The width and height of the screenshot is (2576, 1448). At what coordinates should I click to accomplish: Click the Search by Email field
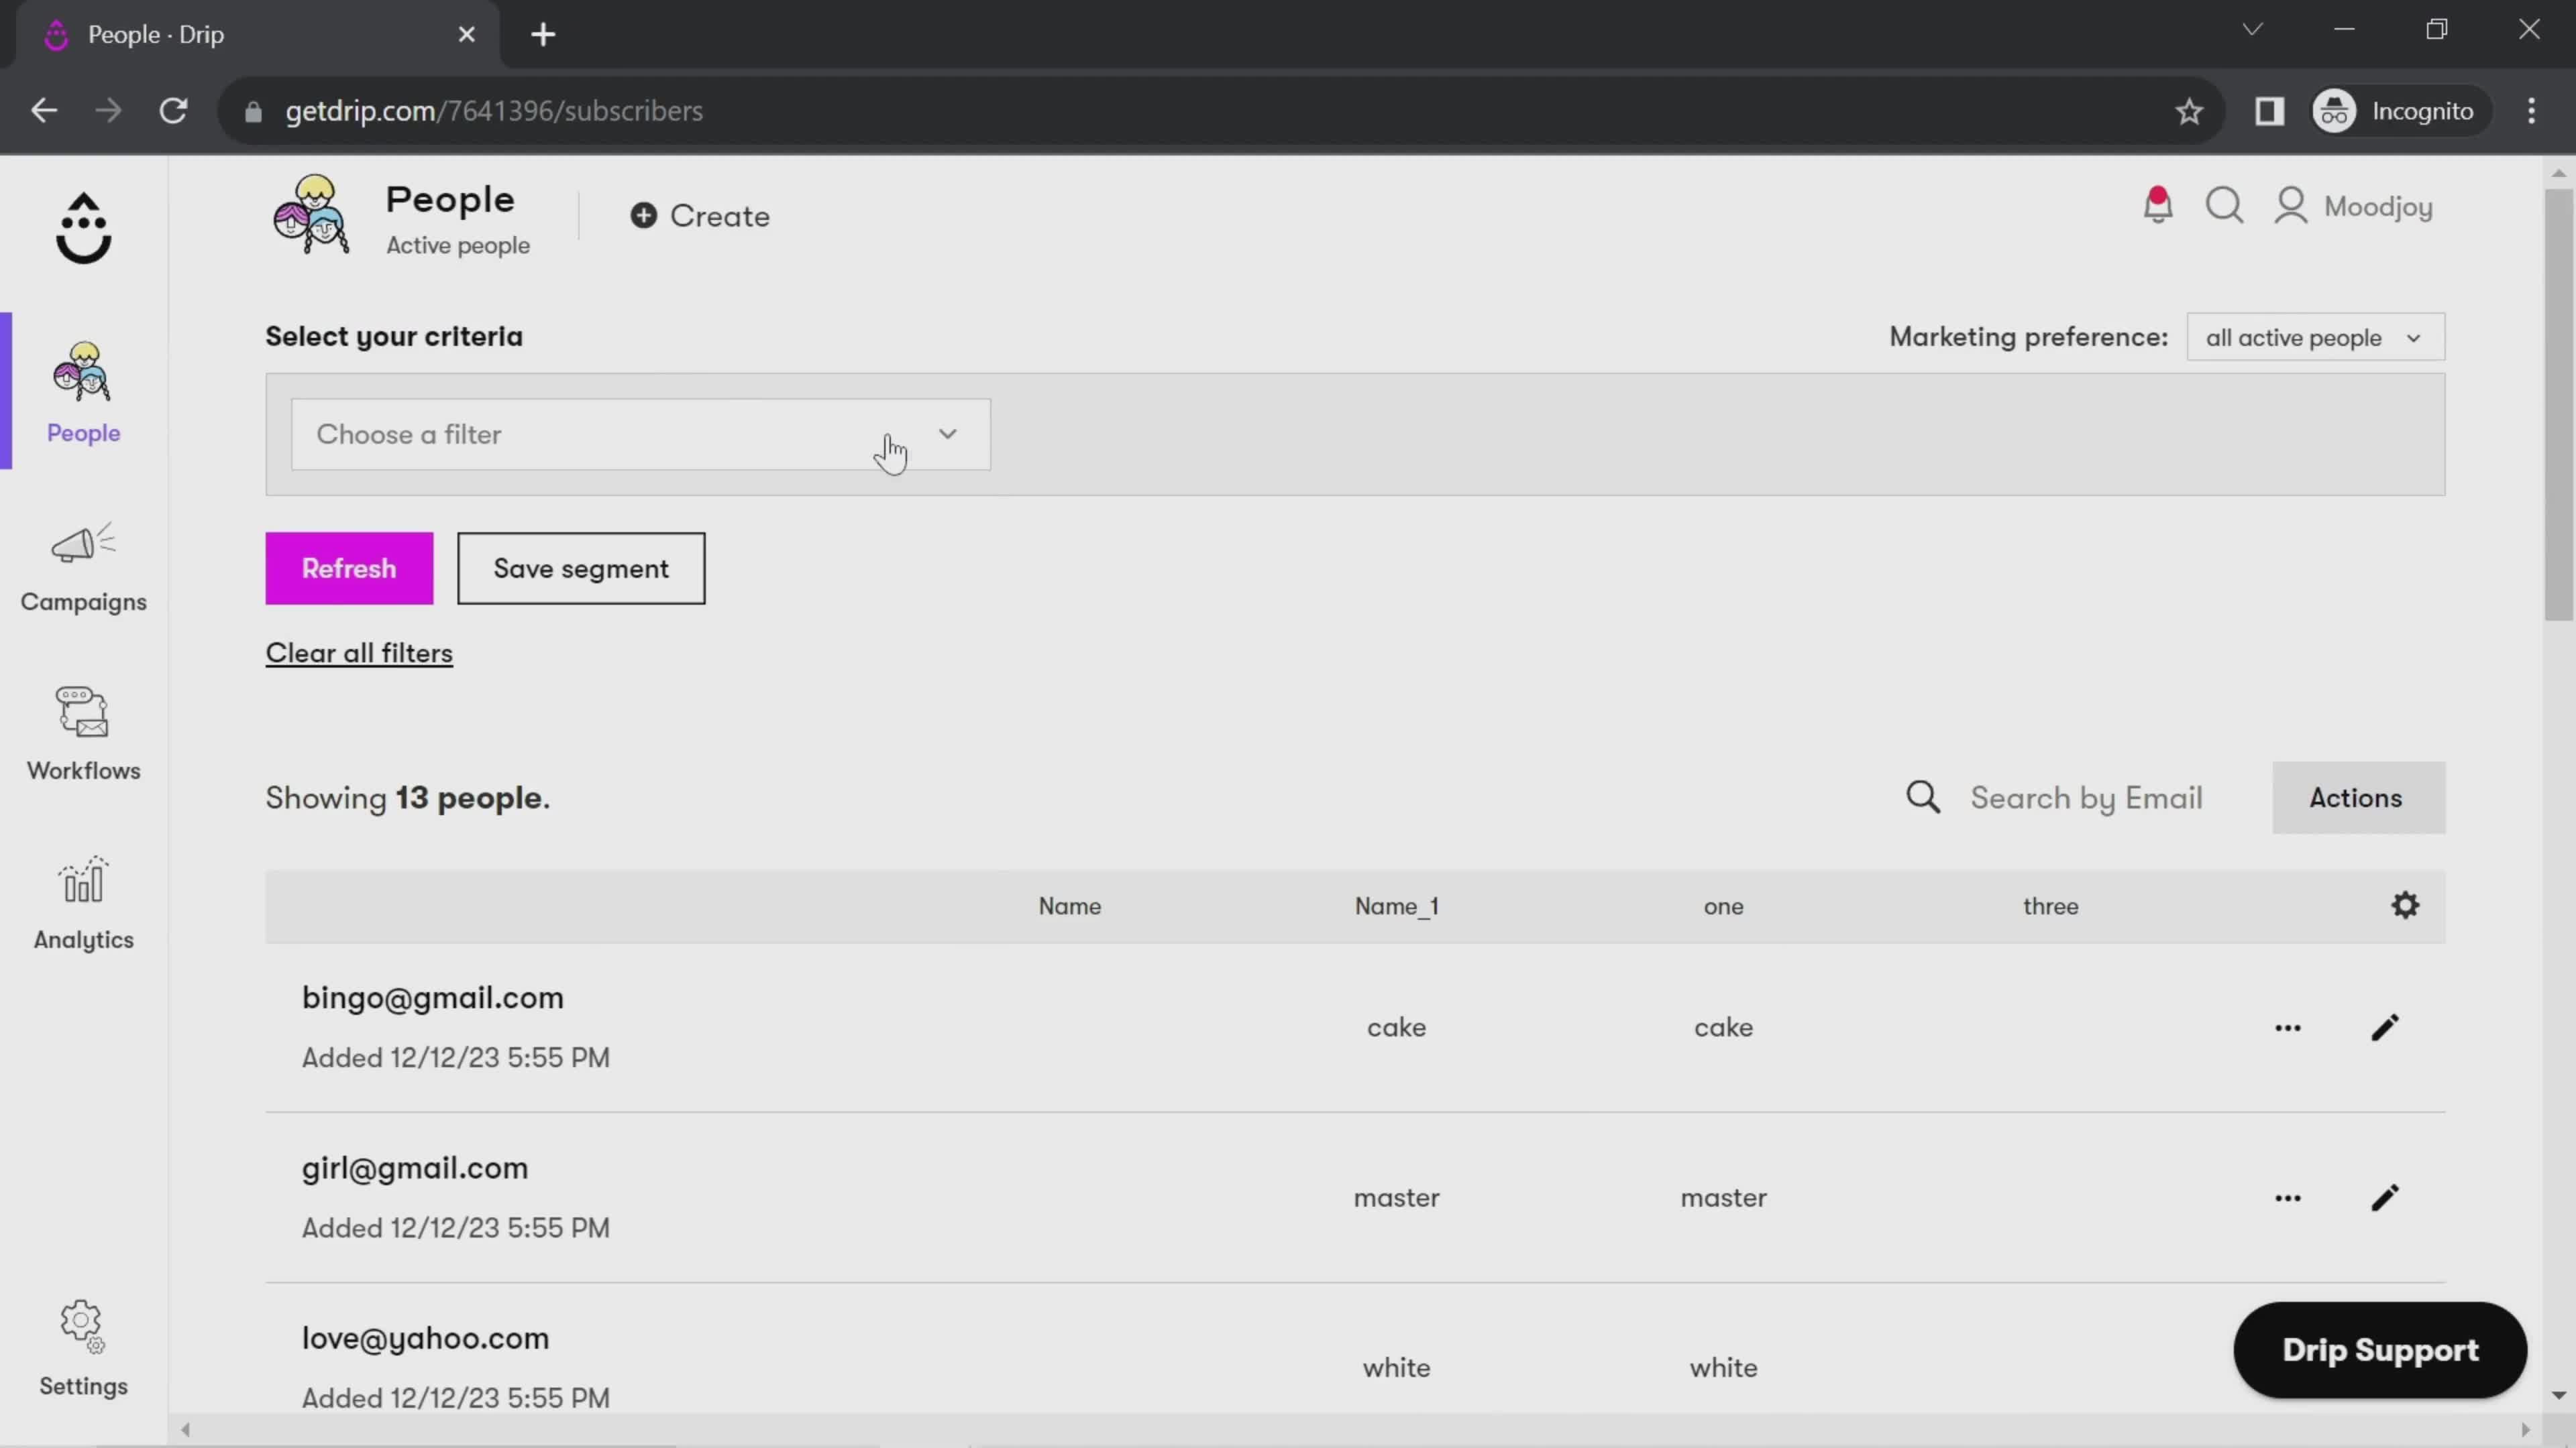2088,797
